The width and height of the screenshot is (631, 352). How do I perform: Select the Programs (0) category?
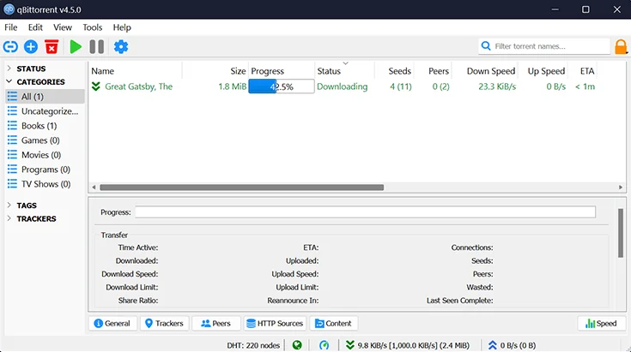45,170
